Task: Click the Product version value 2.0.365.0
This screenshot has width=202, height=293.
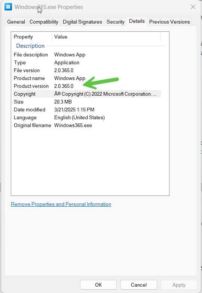Action: tap(64, 86)
